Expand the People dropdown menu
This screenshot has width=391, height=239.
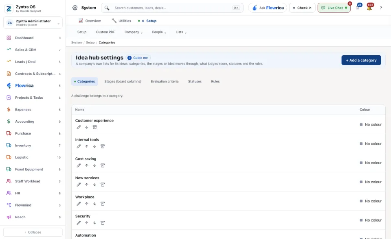pyautogui.click(x=159, y=32)
